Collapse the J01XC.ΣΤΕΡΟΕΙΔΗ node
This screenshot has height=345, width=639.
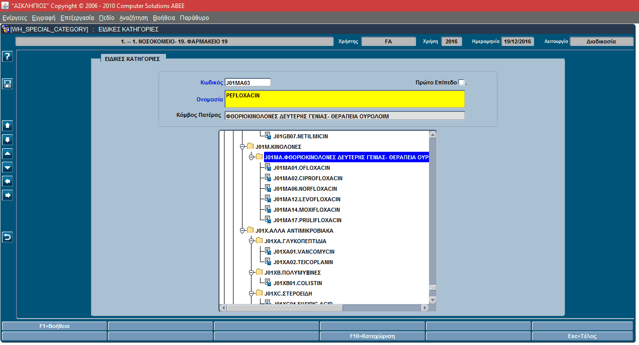click(x=251, y=294)
